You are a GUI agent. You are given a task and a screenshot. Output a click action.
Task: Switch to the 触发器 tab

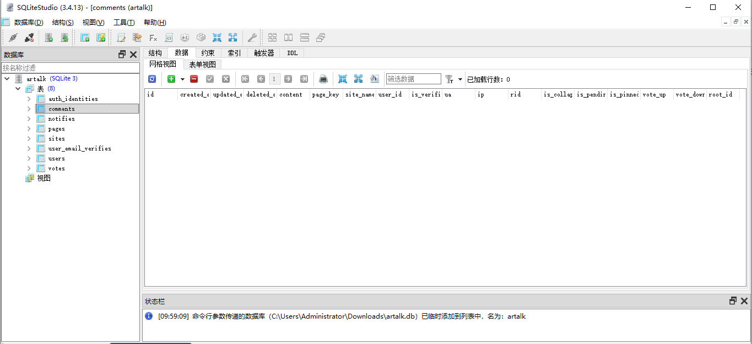pyautogui.click(x=264, y=53)
